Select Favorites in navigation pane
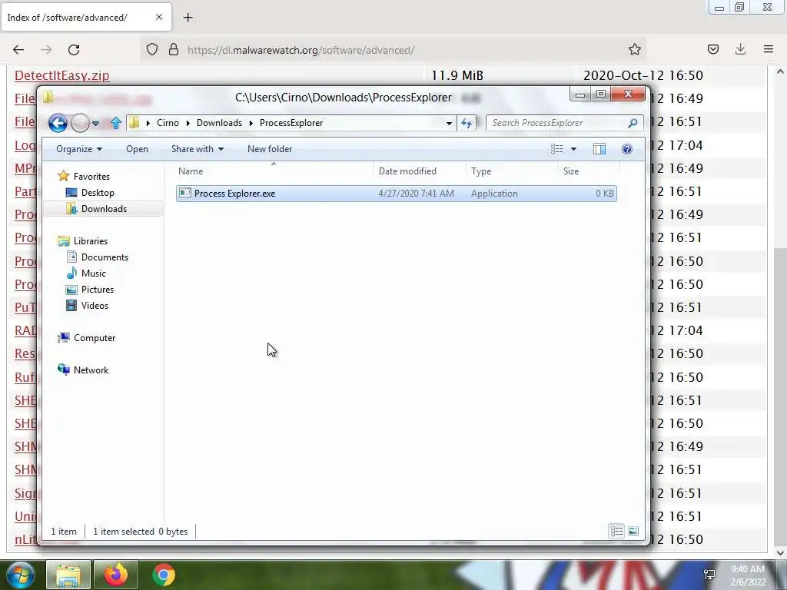Viewport: 787px width, 590px height. [91, 177]
